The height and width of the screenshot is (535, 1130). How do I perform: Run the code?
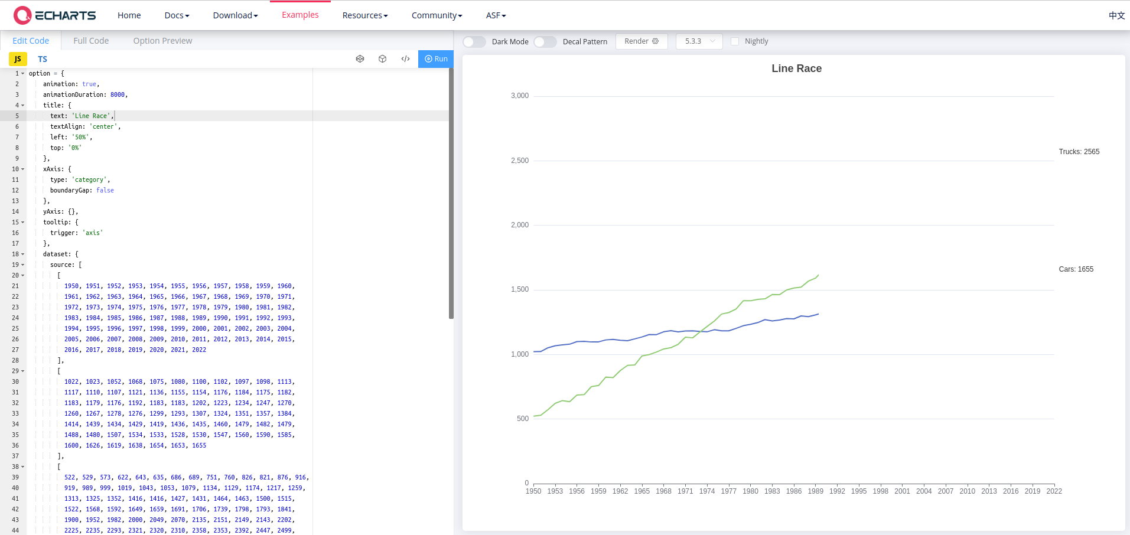tap(436, 59)
